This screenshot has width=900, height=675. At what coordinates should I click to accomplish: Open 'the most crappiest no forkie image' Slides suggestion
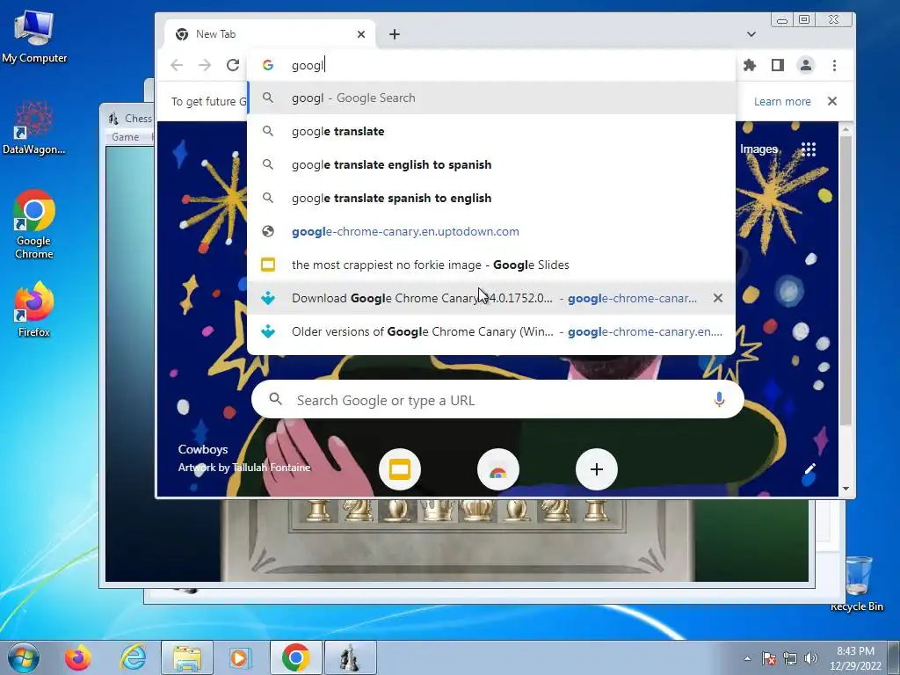click(491, 265)
